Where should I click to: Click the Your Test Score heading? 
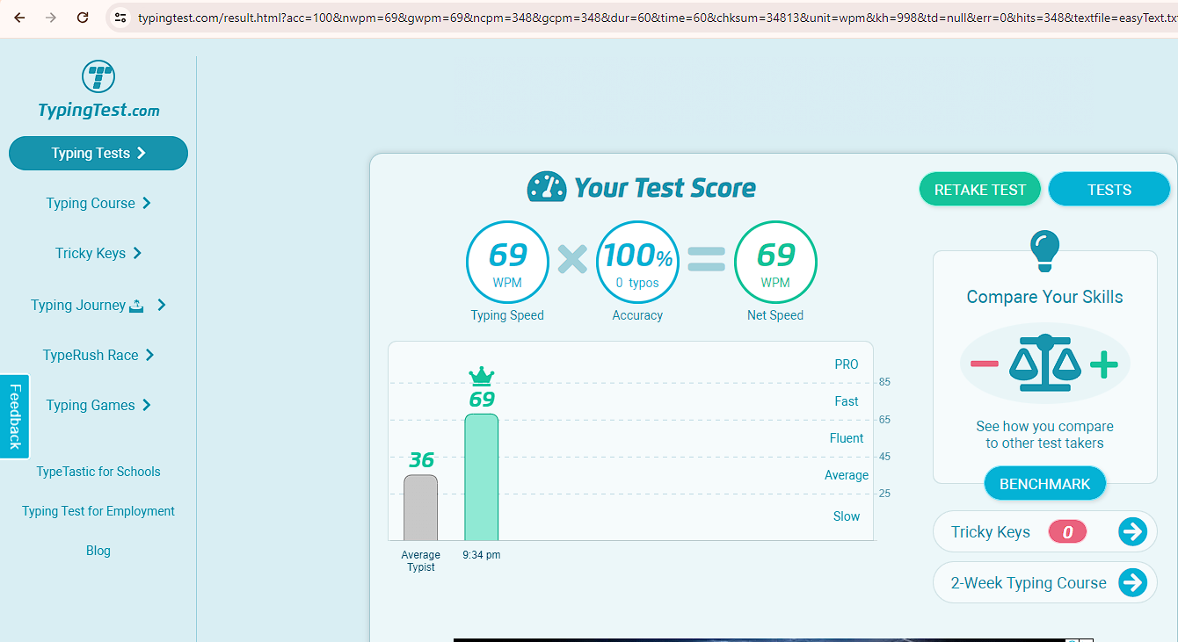(x=665, y=187)
